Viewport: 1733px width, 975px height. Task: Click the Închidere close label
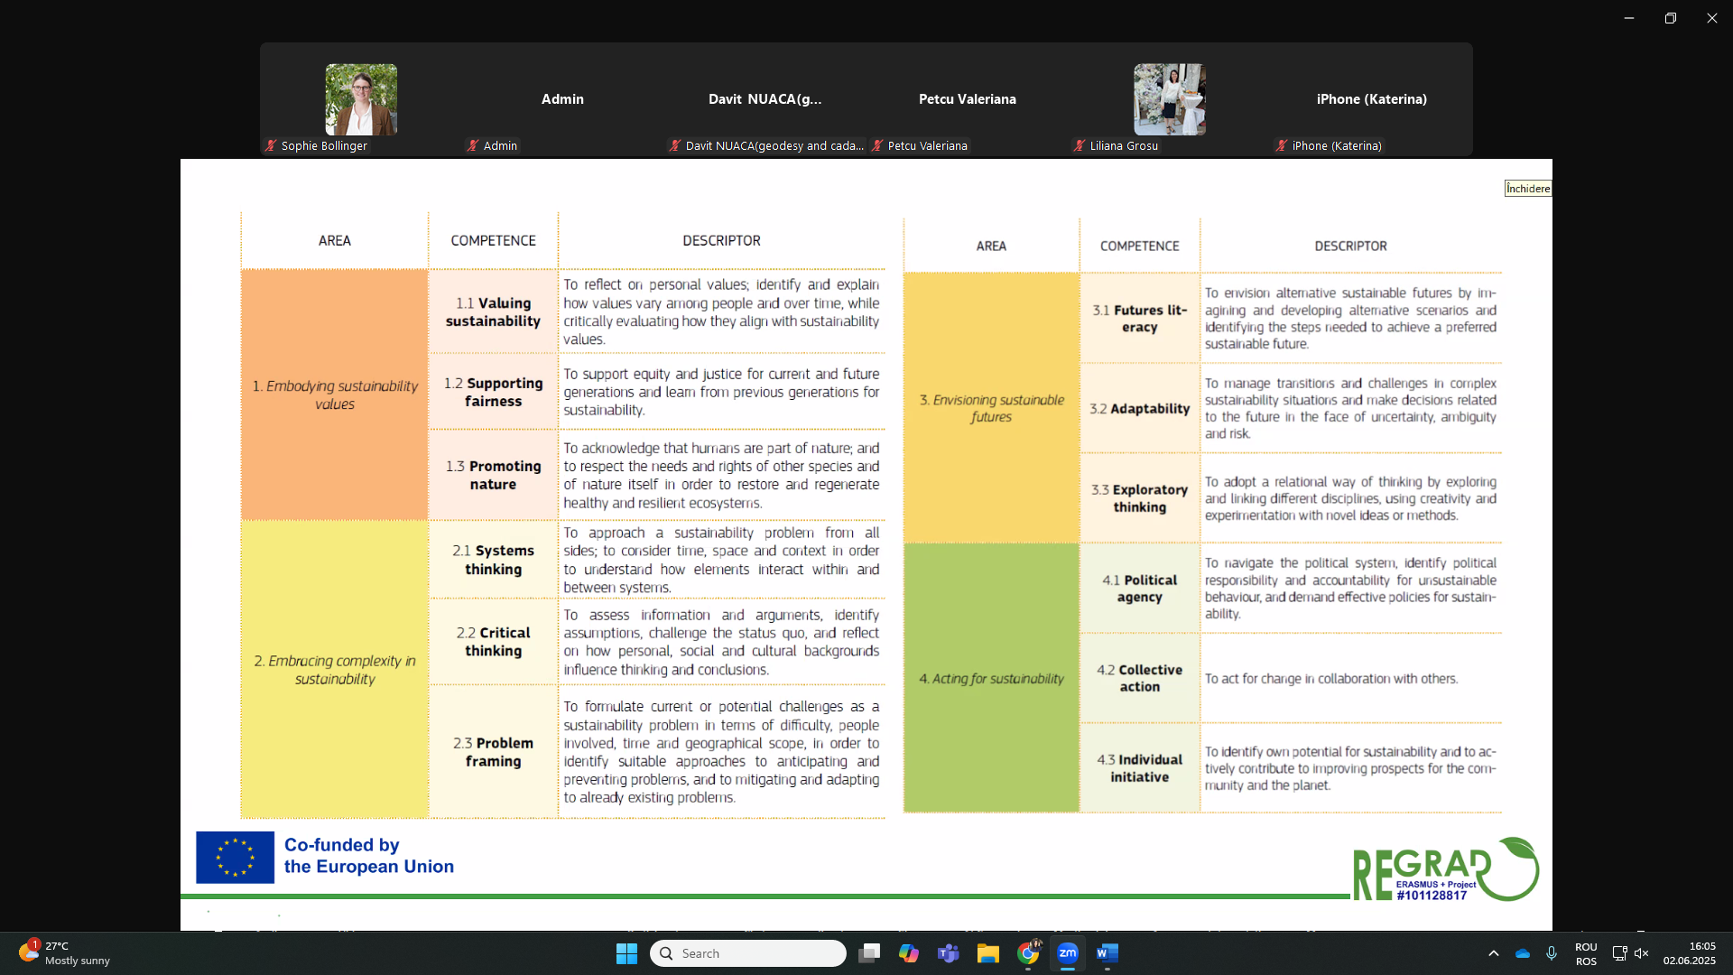[1527, 189]
